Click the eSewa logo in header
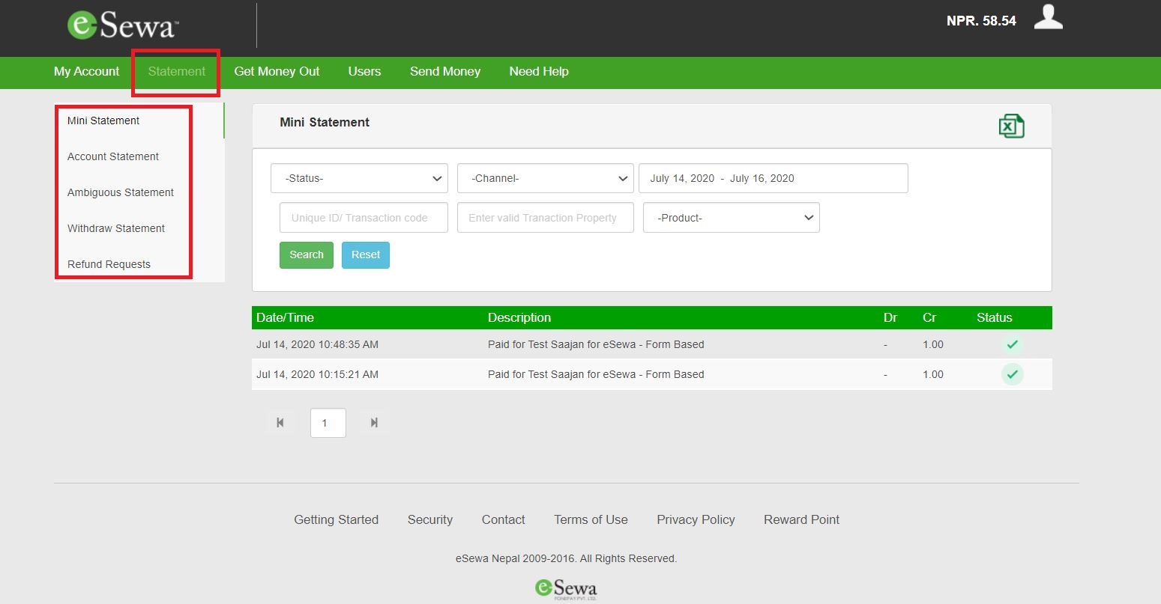1161x604 pixels. pos(122,25)
